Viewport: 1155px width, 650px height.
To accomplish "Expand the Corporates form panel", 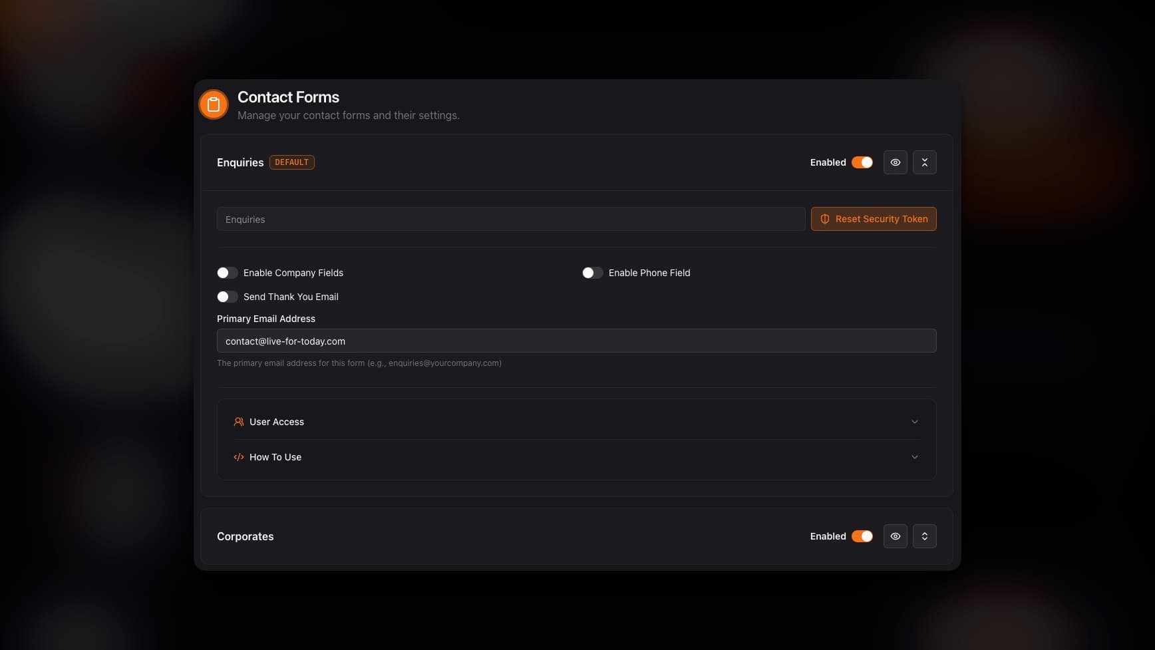I will [925, 536].
